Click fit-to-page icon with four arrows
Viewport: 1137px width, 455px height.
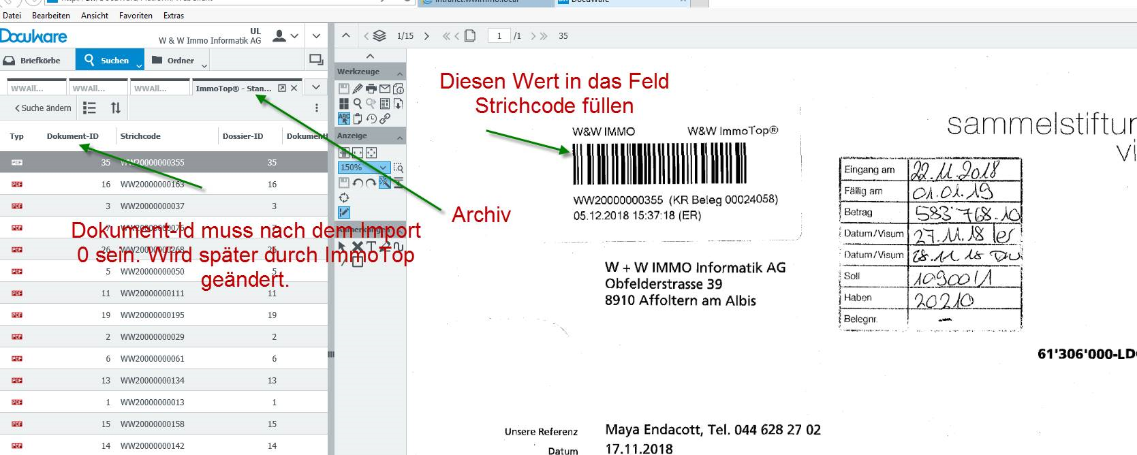[x=371, y=153]
